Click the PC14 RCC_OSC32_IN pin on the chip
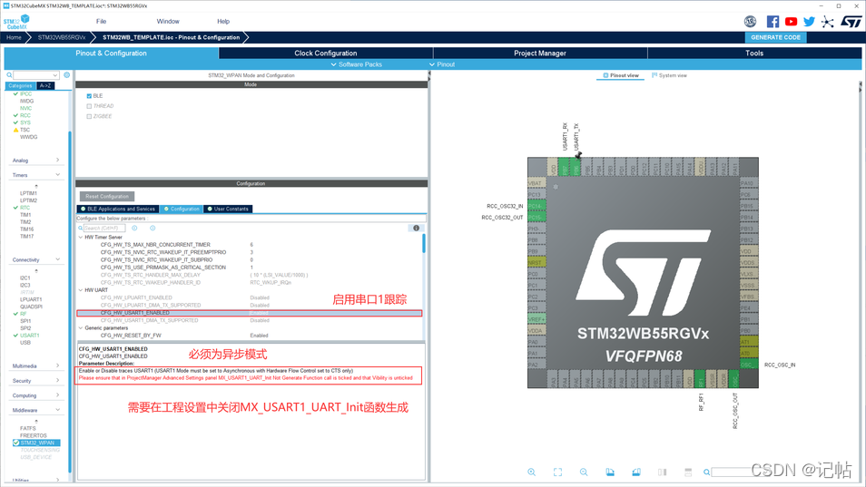866x487 pixels. 536,206
